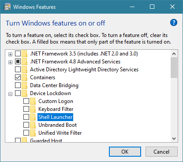183x162 pixels.
Task: Select the Unbranded Boot label
Action: (58, 125)
